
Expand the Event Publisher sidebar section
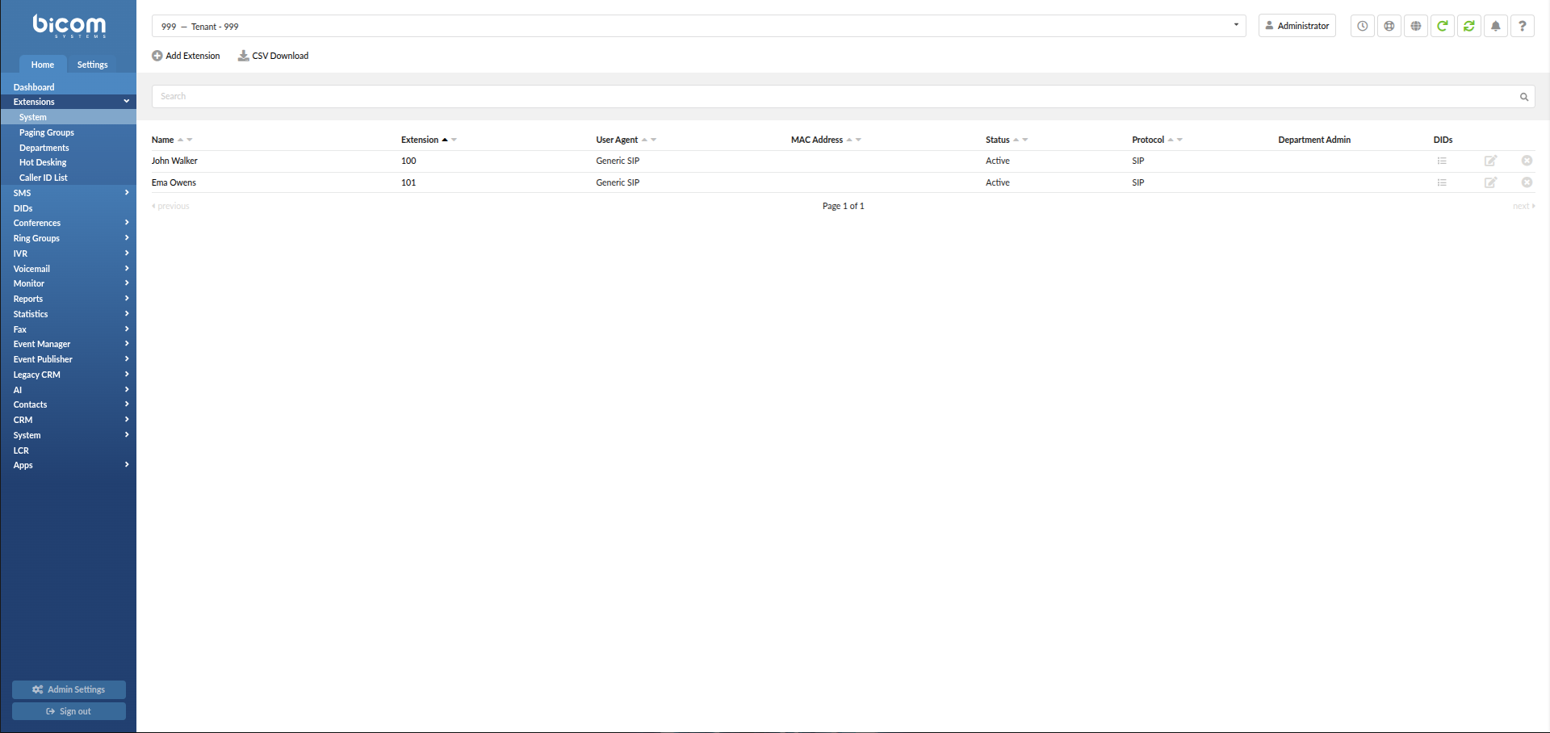point(68,359)
